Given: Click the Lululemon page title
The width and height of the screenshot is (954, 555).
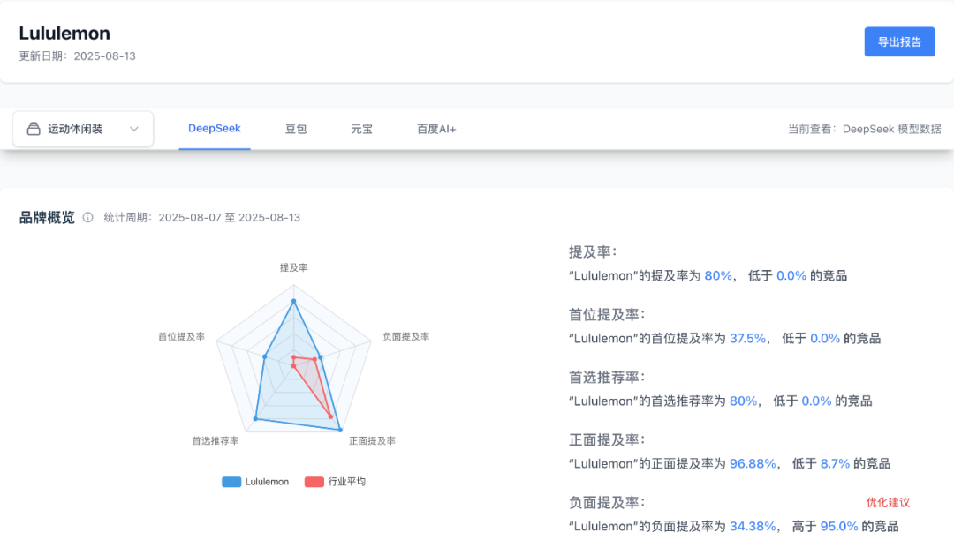Looking at the screenshot, I should click(x=64, y=33).
